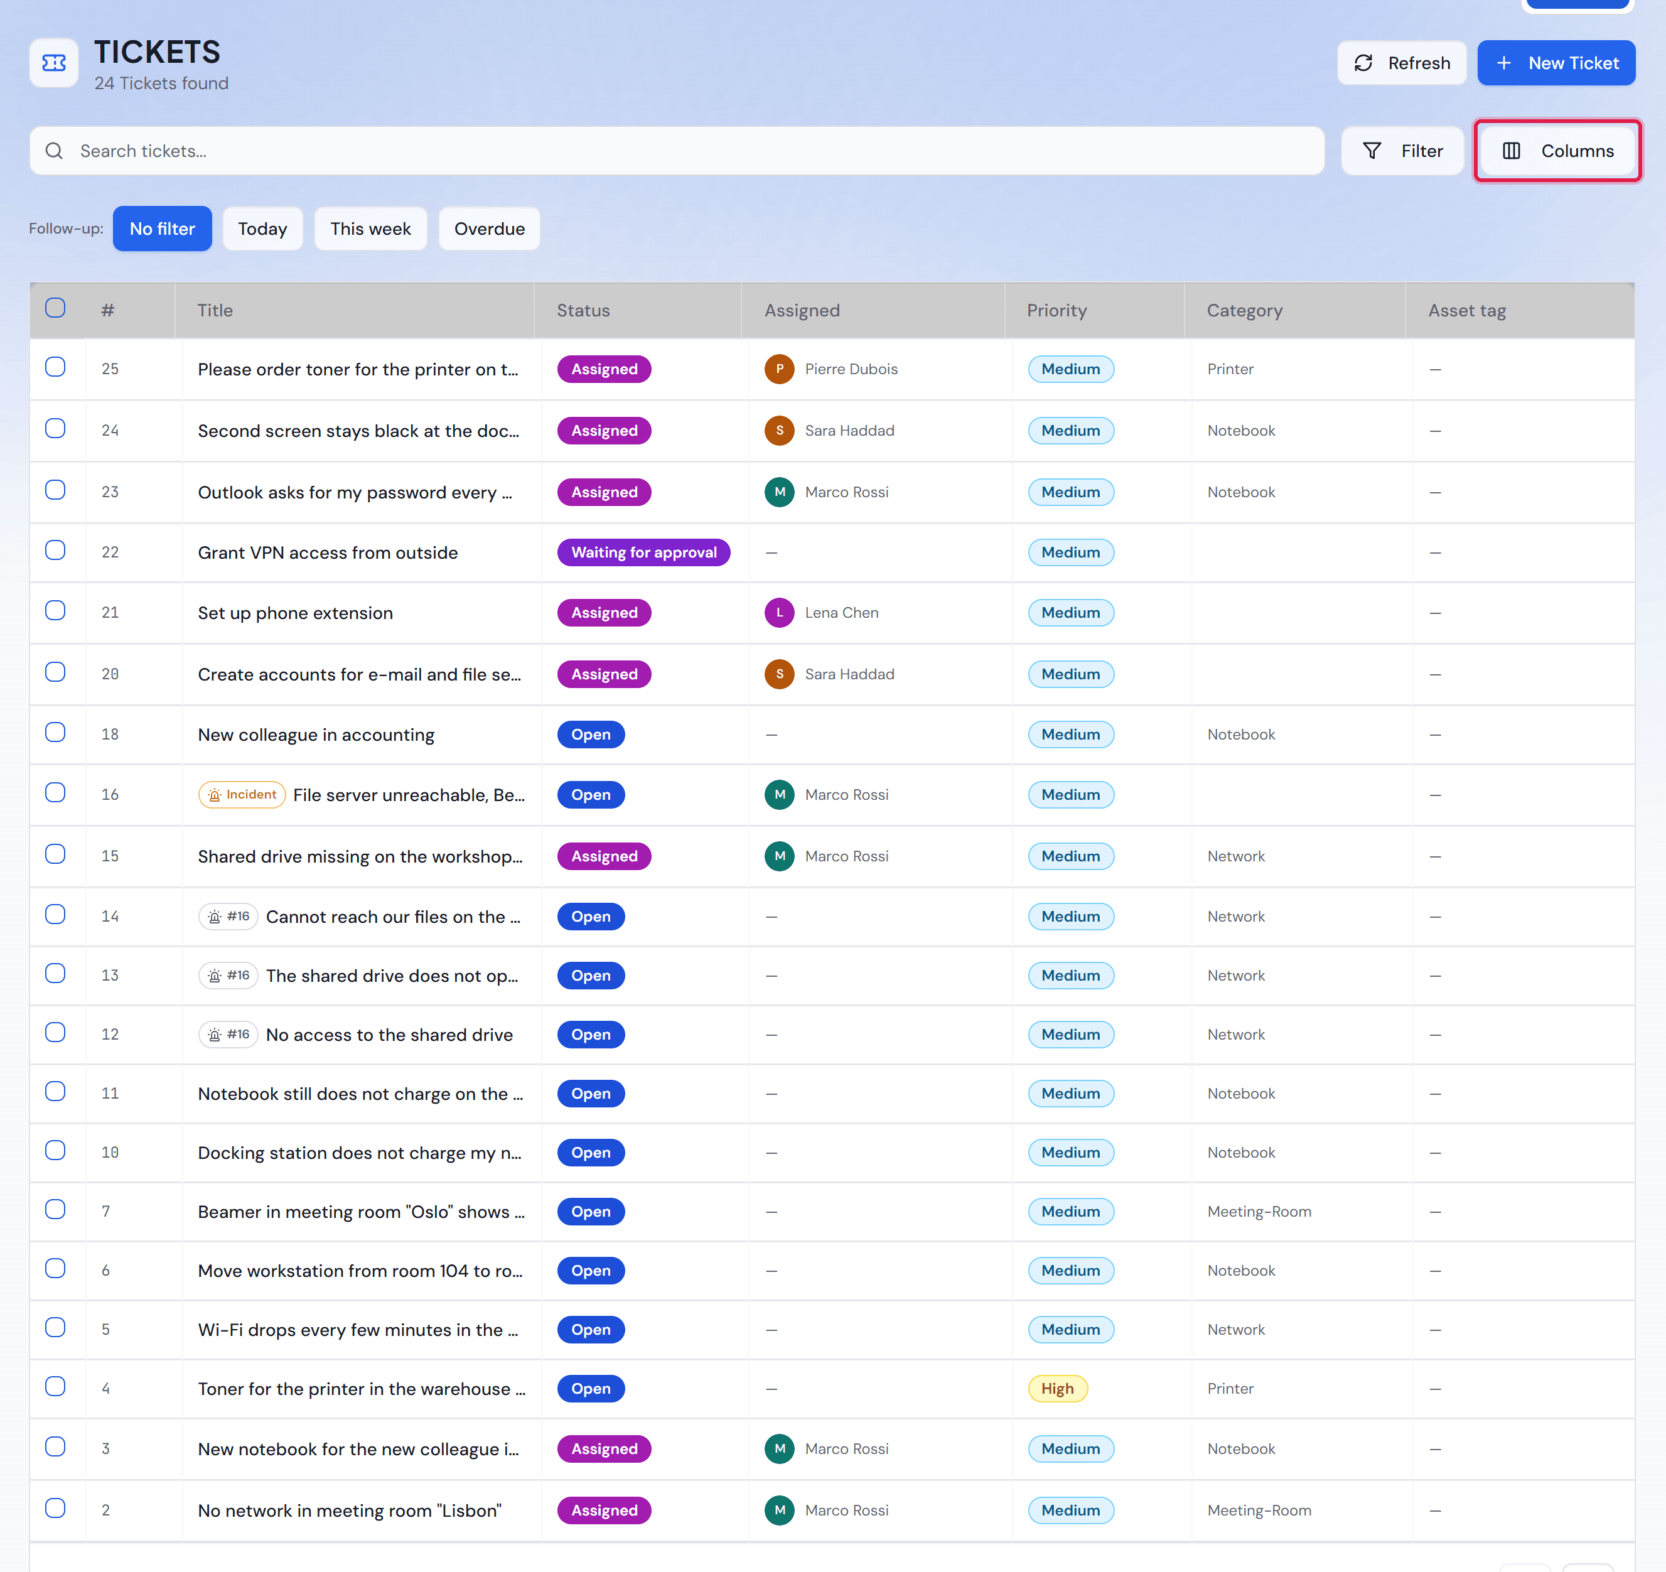Open the Columns chooser
The height and width of the screenshot is (1572, 1666).
[x=1557, y=151]
